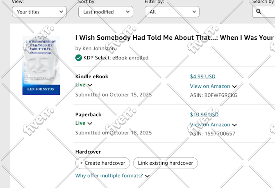This screenshot has height=188, width=275.
Task: Open the "Your titles" view dropdown
Action: point(39,12)
